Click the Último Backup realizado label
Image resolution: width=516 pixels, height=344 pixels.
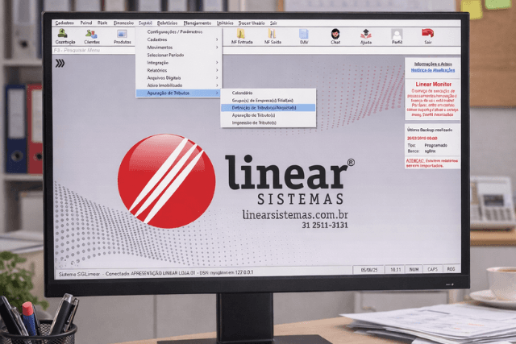pyautogui.click(x=430, y=130)
